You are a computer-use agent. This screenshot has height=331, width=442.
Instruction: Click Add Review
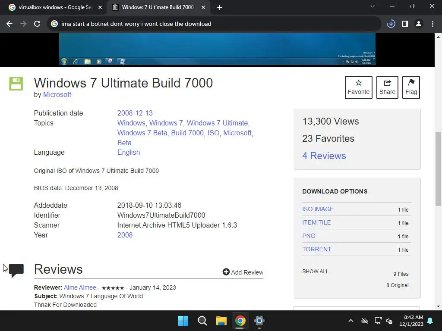coord(243,272)
